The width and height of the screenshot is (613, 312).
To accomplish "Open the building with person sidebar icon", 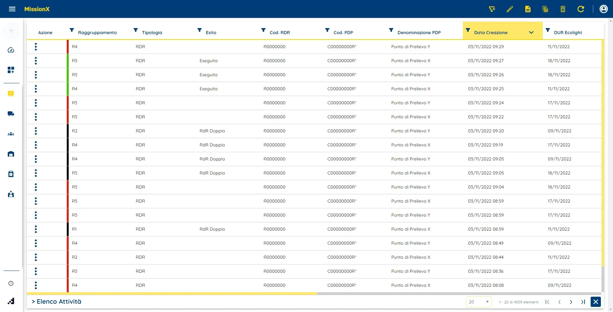I will click(x=11, y=194).
